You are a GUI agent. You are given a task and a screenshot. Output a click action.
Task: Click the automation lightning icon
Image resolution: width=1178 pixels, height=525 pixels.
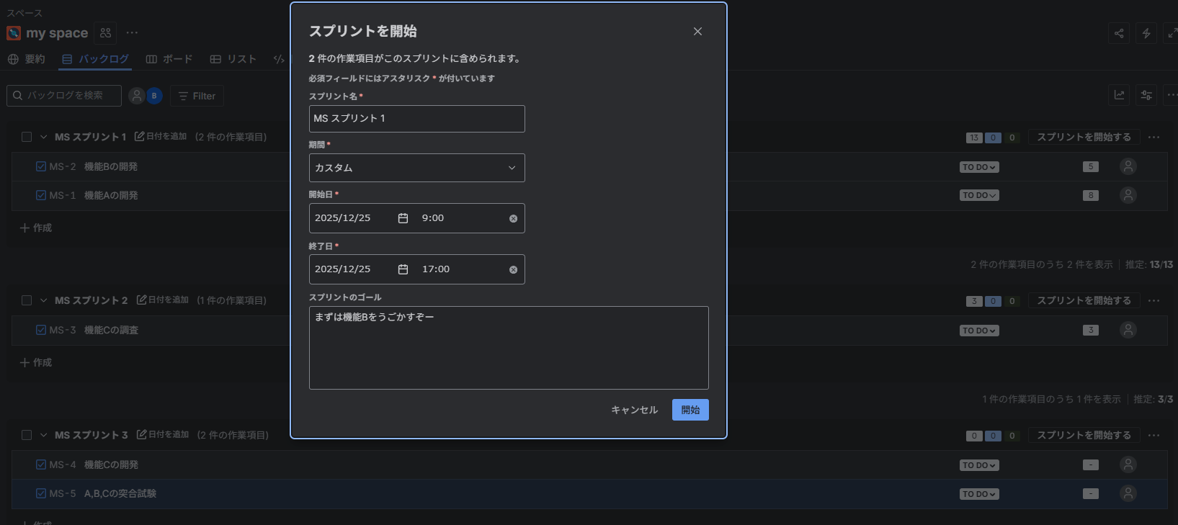click(1146, 33)
